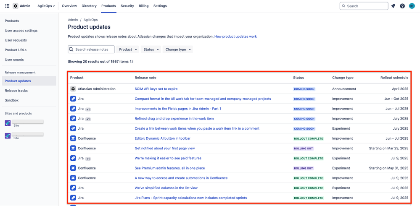Go to the Overview tab
This screenshot has width=420, height=206.
(x=69, y=6)
